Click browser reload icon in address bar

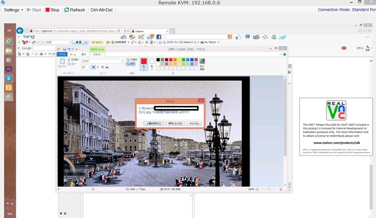[128, 31]
